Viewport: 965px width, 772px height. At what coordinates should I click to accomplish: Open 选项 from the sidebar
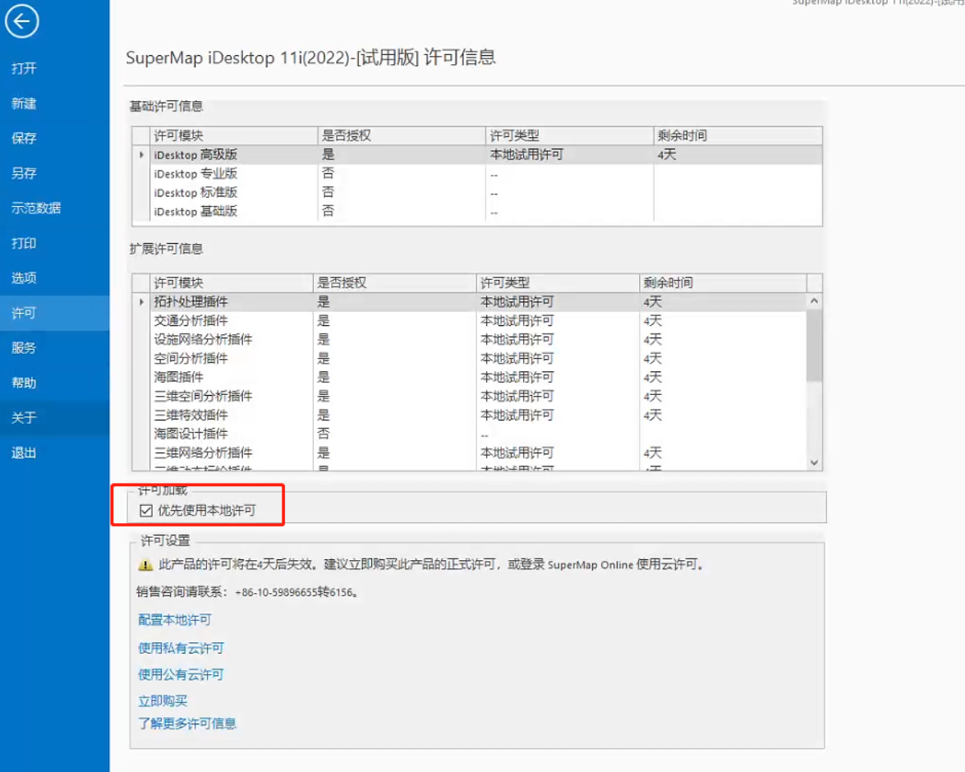(55, 278)
